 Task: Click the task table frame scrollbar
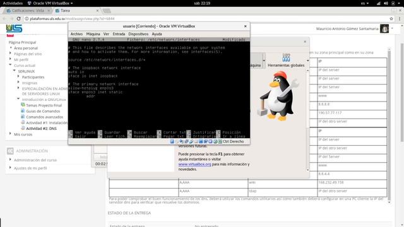pos(389,125)
